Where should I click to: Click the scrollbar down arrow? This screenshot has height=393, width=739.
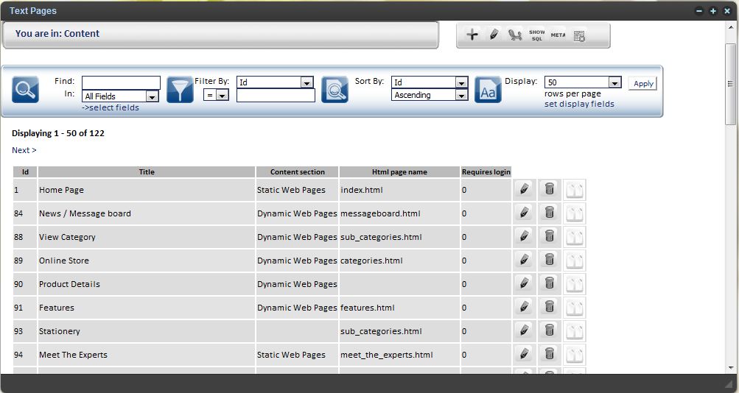[x=730, y=368]
